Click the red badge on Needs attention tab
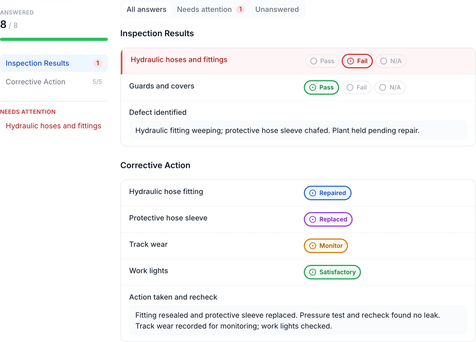 [240, 9]
